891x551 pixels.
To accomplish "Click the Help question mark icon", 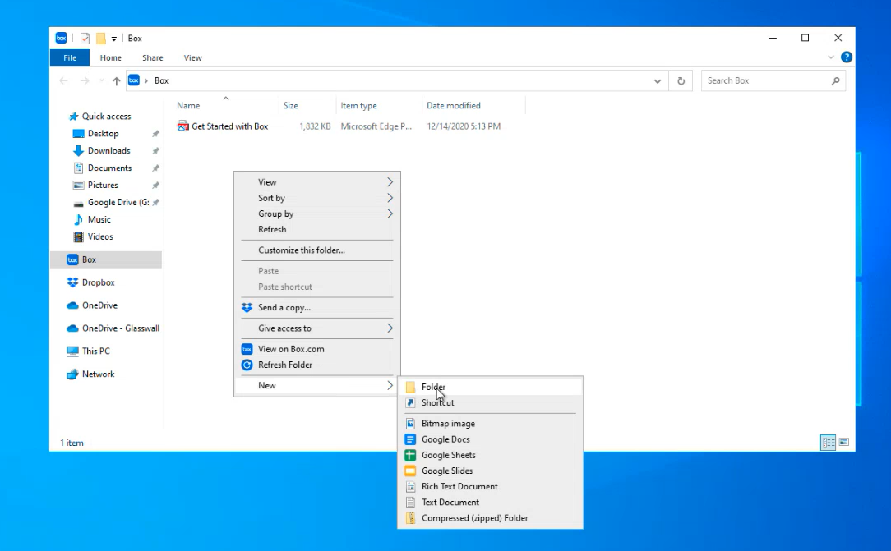I will (846, 57).
